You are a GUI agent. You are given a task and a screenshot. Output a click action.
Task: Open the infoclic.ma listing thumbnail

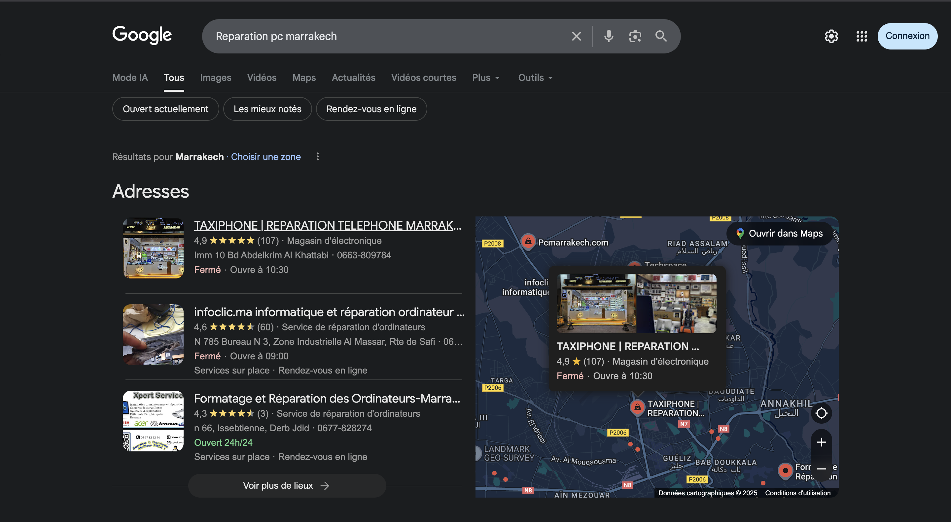click(x=153, y=335)
